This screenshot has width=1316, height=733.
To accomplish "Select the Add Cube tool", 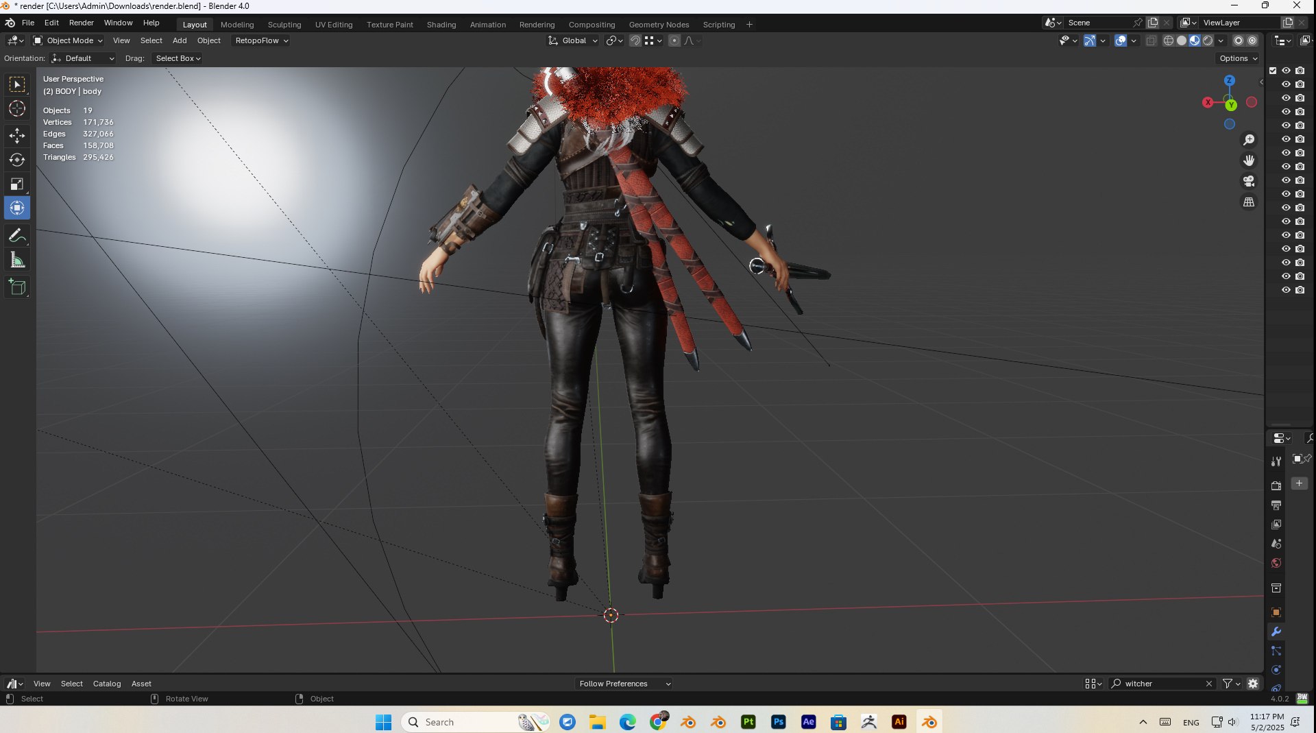I will point(17,287).
